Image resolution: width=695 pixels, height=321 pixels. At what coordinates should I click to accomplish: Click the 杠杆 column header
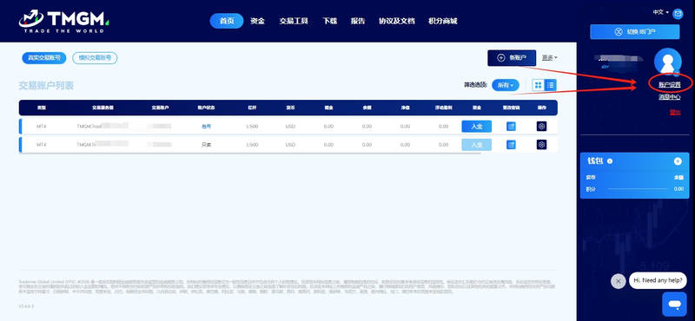(x=252, y=108)
